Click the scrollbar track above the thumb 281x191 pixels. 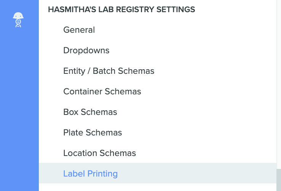coord(279,84)
